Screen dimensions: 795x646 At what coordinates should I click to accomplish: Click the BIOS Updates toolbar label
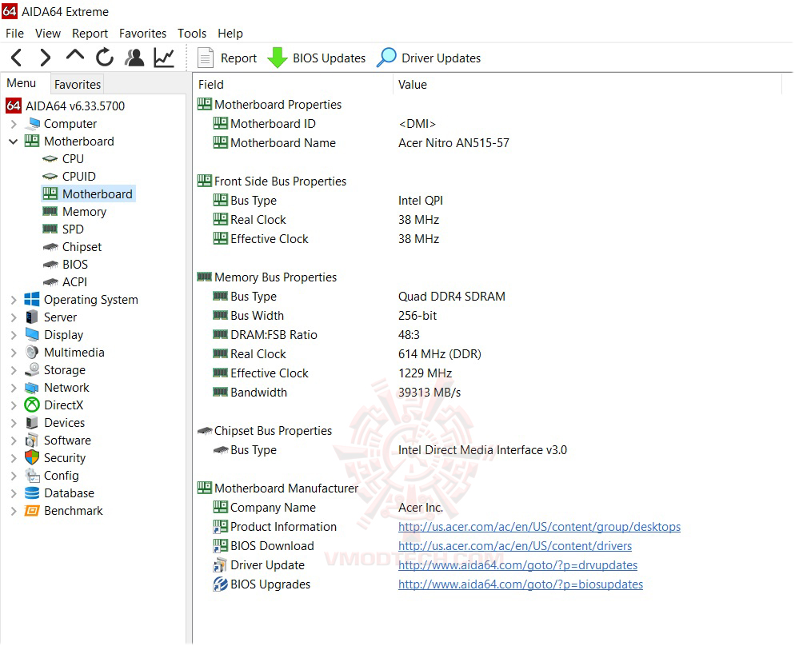click(x=329, y=58)
